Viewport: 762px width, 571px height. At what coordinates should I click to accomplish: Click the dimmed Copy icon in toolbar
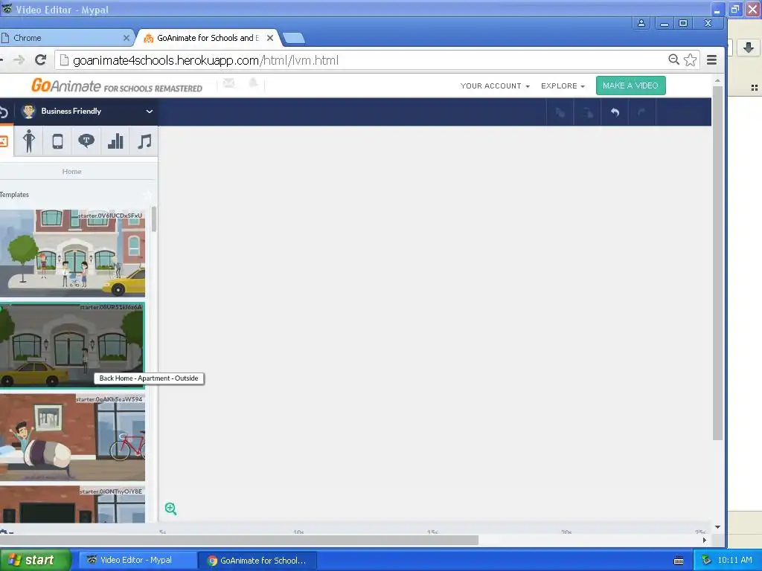560,112
